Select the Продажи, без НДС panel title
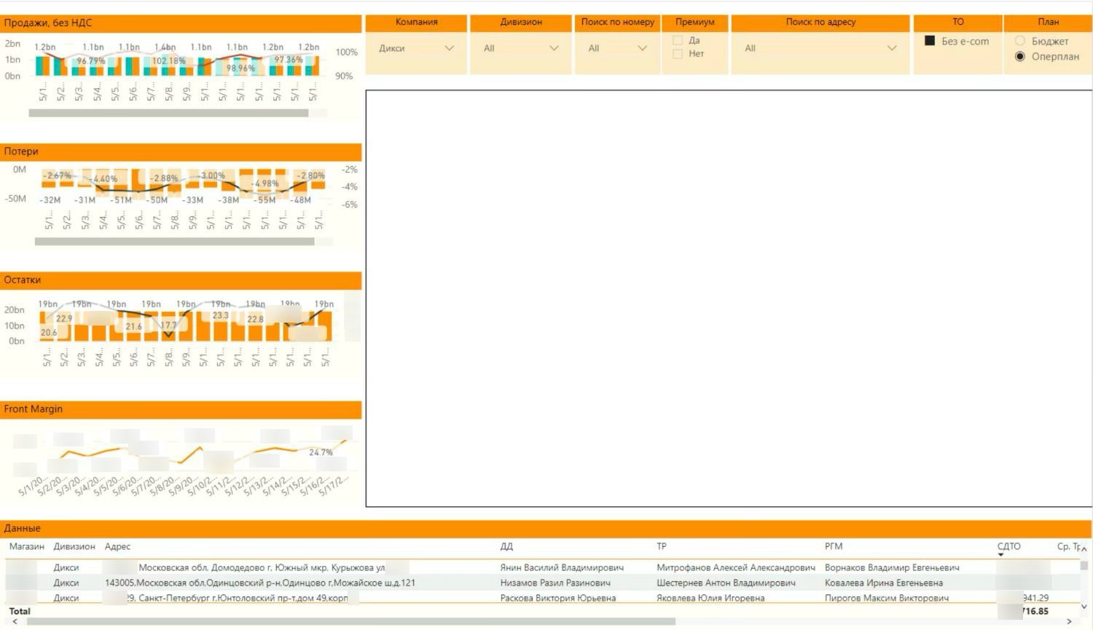1093x630 pixels. tap(48, 23)
